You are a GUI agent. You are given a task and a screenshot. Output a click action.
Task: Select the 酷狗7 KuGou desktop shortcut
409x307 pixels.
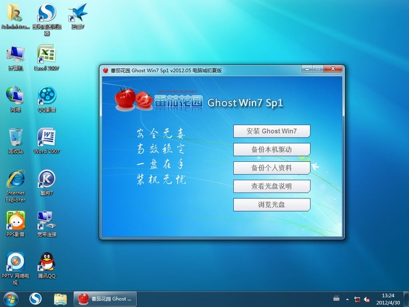47,182
